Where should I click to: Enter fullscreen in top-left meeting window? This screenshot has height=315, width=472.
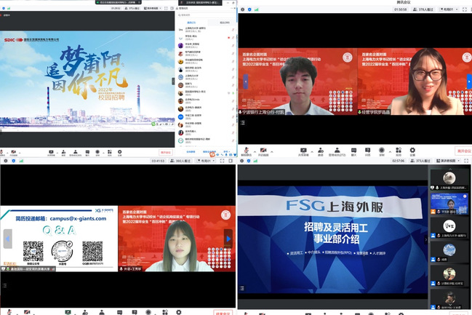point(166,8)
